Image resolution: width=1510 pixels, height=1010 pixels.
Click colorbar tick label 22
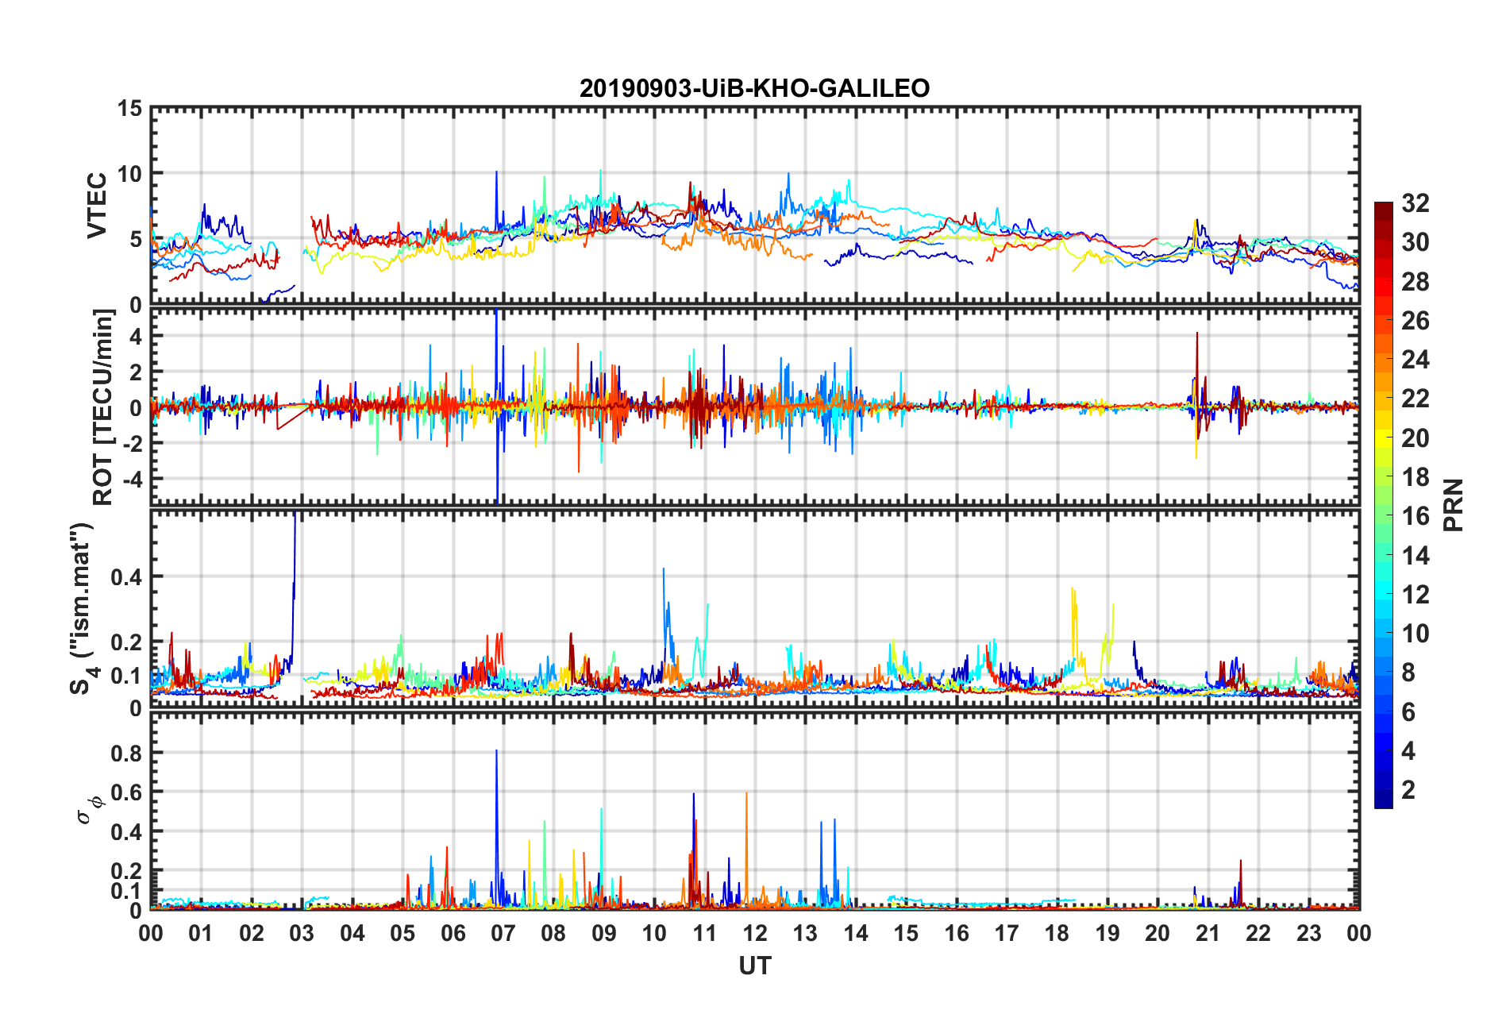(x=1415, y=399)
